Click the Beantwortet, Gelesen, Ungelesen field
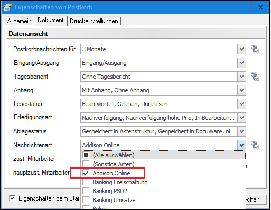The height and width of the screenshot is (210, 271). (x=163, y=104)
